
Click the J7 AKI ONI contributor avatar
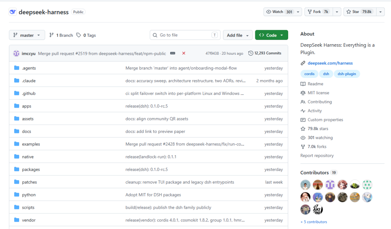point(318,210)
